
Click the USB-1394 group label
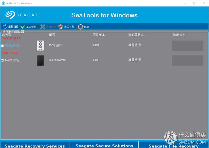pyautogui.click(x=9, y=53)
